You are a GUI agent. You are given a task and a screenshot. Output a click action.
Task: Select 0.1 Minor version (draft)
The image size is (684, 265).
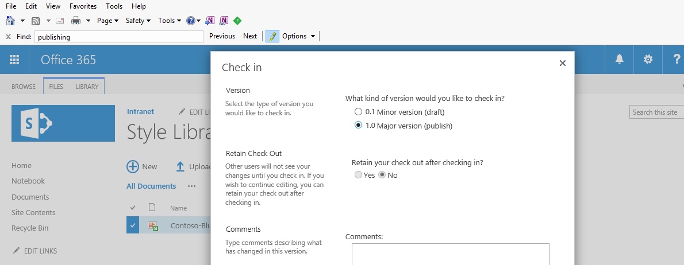coord(358,112)
